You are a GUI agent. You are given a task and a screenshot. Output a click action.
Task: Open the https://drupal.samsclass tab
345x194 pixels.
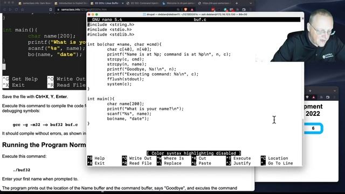214,3
